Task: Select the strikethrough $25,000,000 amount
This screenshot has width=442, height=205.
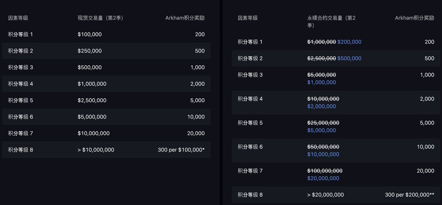Action: 323,123
